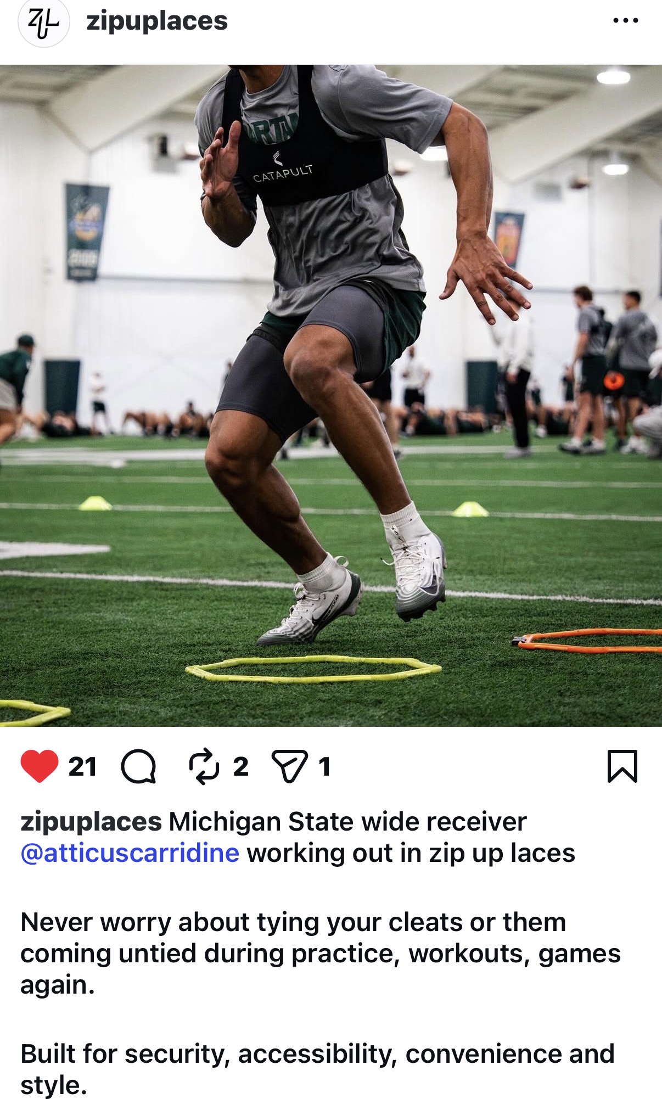Open zipuplaces profile picture avatar
The width and height of the screenshot is (662, 1099).
coord(44,23)
